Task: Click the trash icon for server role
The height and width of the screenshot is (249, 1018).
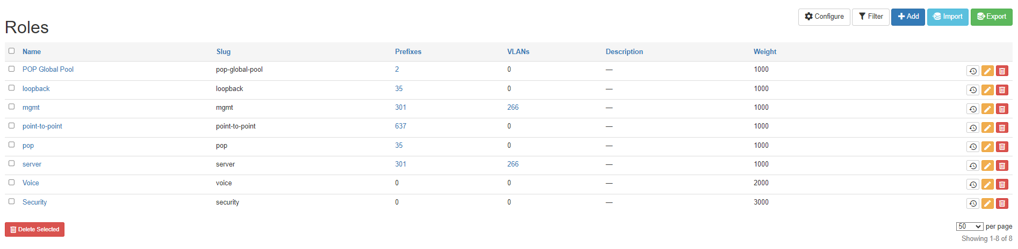Action: [1002, 166]
